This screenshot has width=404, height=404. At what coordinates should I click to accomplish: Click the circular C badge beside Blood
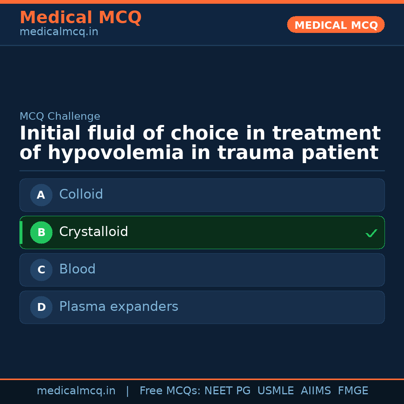click(x=41, y=270)
